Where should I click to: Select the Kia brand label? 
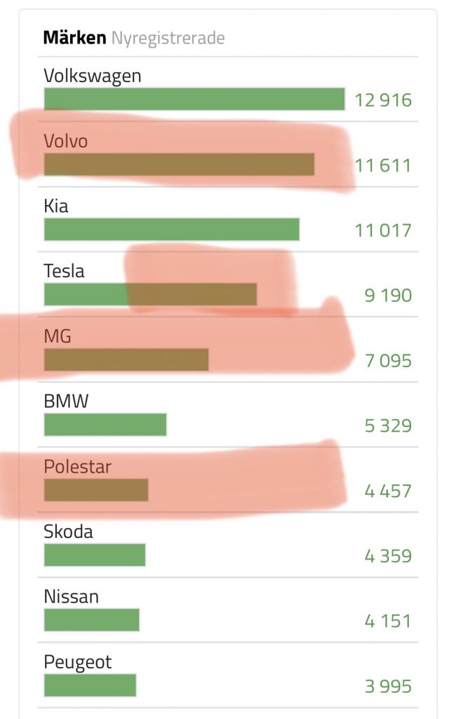tap(56, 206)
